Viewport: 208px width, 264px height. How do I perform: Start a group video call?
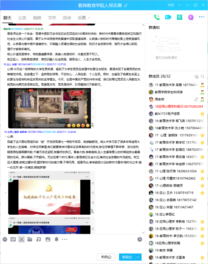(168, 17)
